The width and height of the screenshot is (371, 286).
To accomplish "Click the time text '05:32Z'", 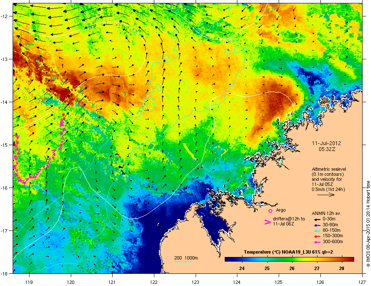I will click(x=327, y=149).
